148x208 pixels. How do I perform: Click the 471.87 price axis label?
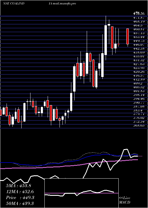(139, 18)
